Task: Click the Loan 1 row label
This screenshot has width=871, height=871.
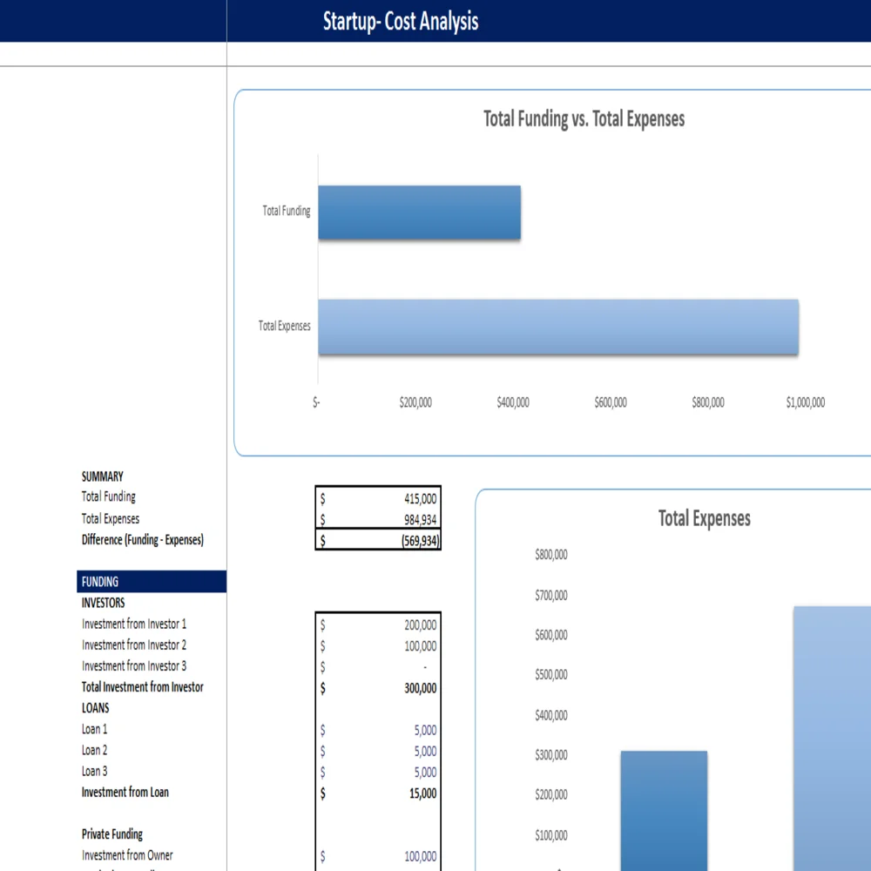Action: click(x=94, y=729)
